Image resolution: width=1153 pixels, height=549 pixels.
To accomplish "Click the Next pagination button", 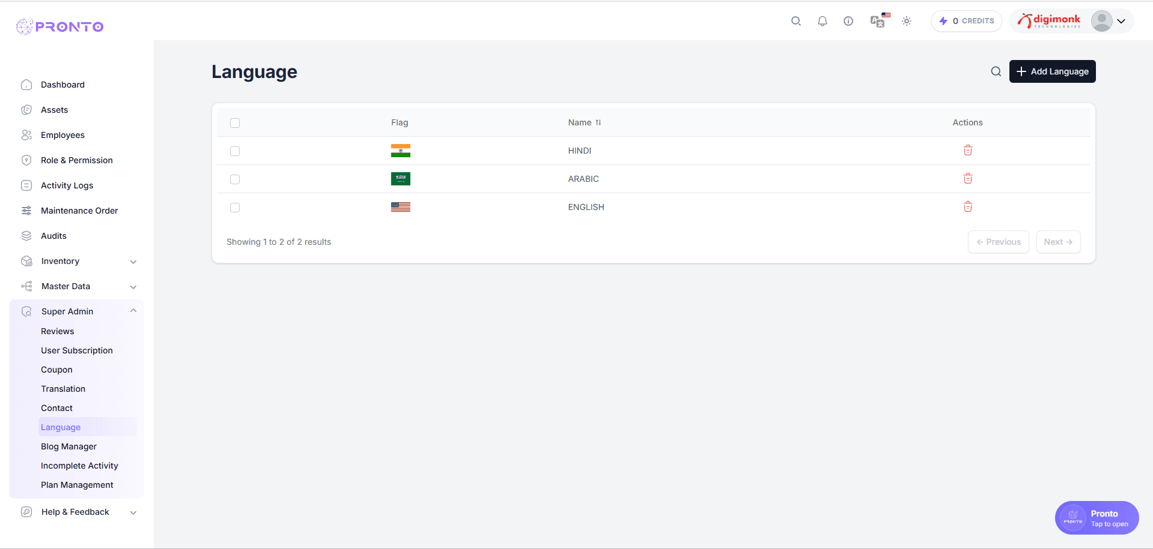I will coord(1058,241).
